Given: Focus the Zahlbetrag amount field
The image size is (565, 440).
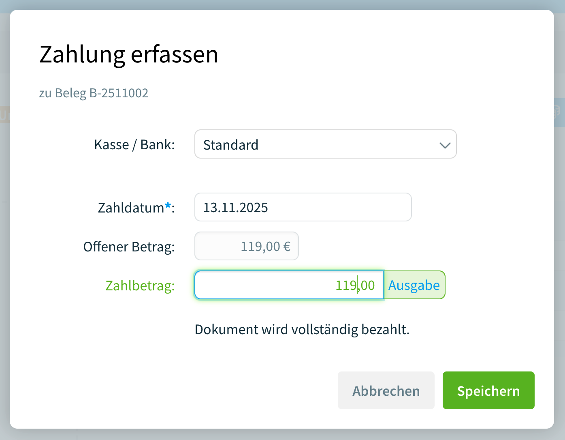Looking at the screenshot, I should [288, 285].
